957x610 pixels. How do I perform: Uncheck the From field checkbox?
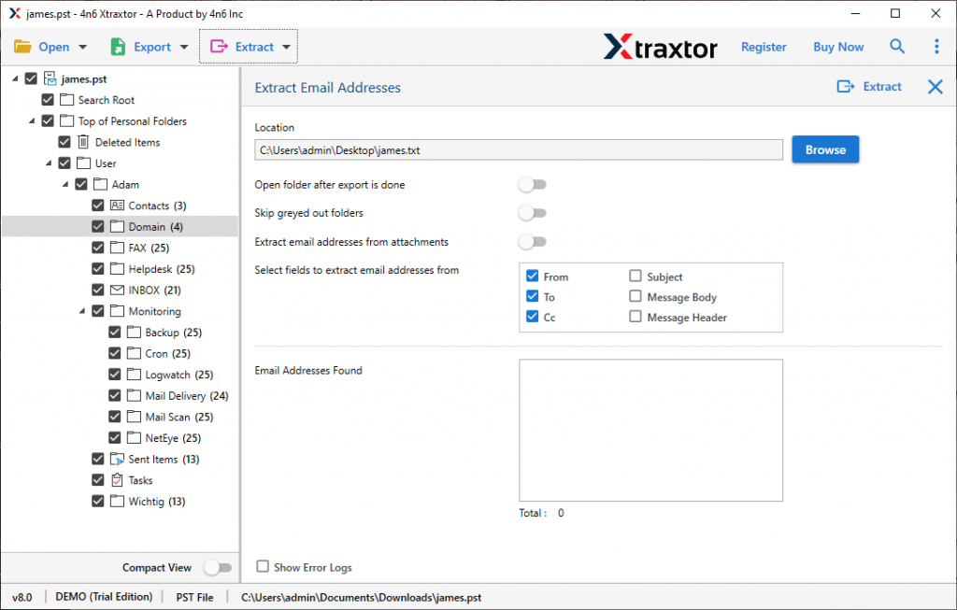(532, 276)
